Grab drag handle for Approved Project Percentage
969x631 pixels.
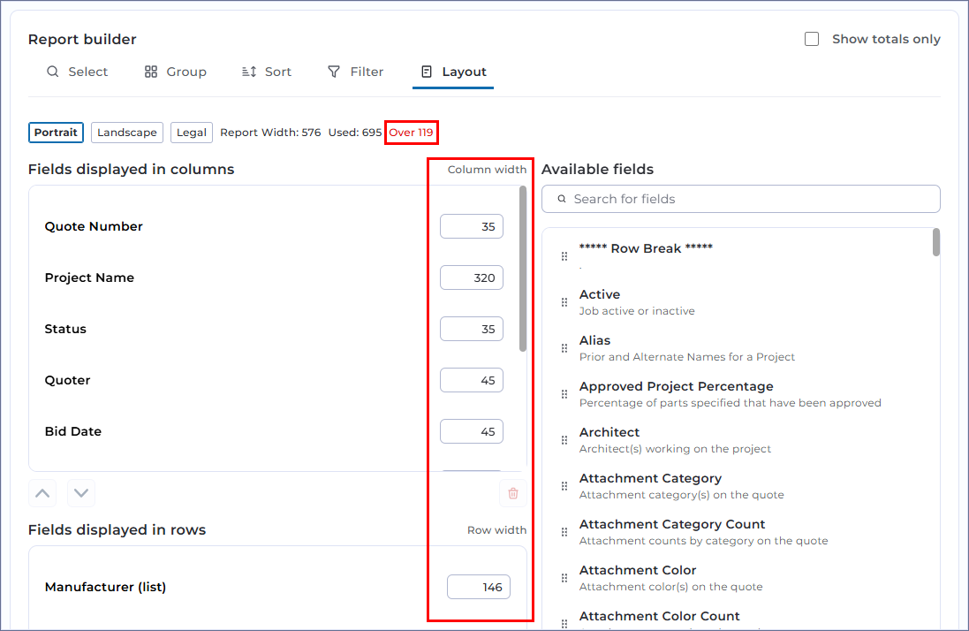click(x=564, y=394)
